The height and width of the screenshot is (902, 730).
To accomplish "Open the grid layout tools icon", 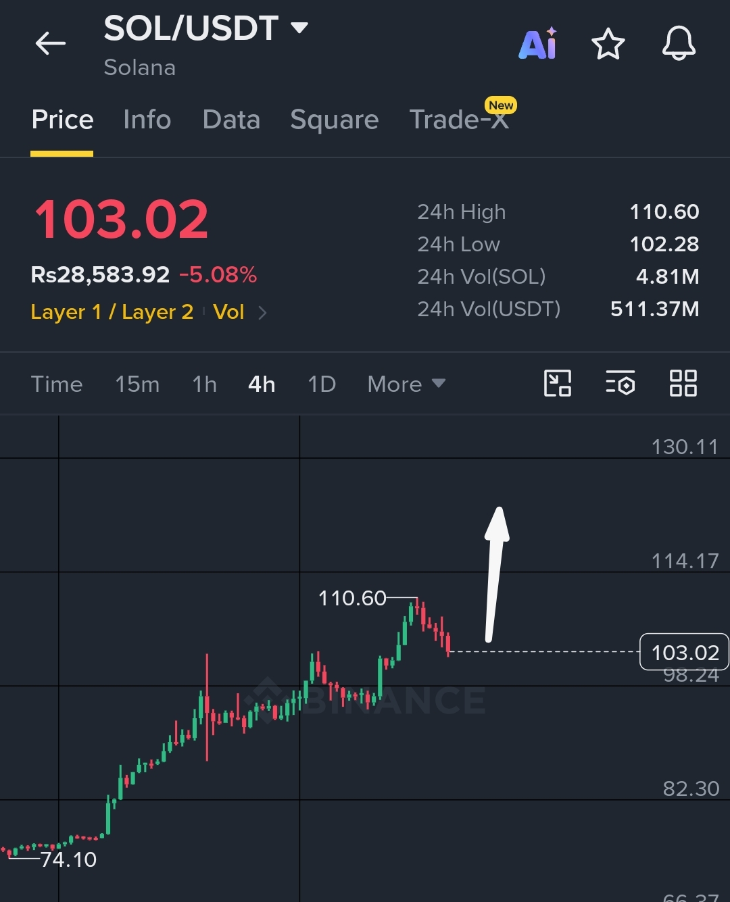I will coord(683,383).
